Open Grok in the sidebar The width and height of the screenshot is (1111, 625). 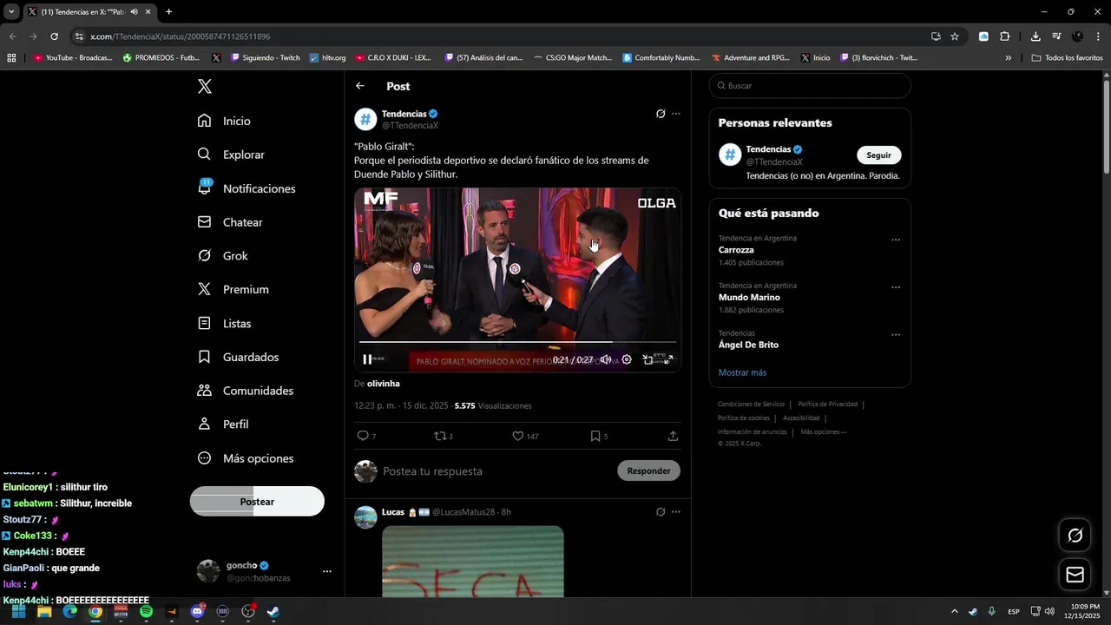point(222,256)
